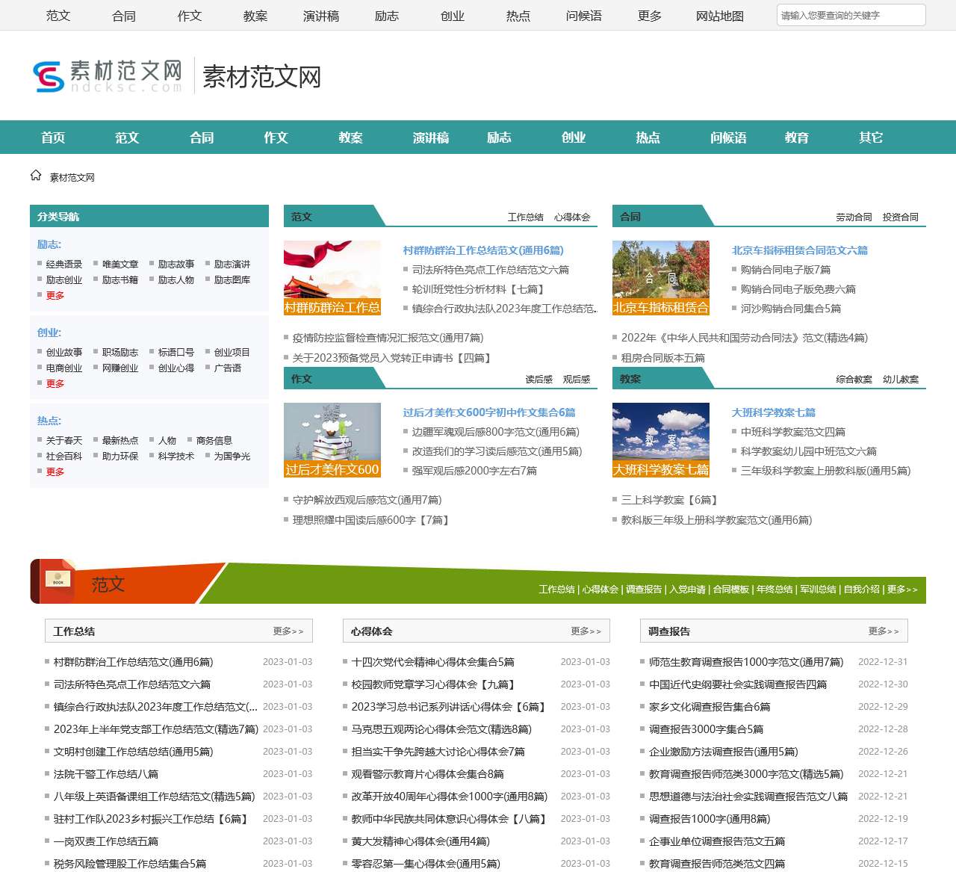
Task: Click 军训总结 in the green banner
Action: [818, 590]
